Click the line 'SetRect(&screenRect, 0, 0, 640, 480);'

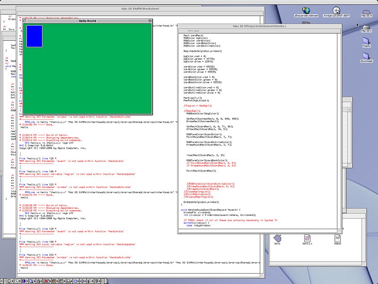[213, 119]
